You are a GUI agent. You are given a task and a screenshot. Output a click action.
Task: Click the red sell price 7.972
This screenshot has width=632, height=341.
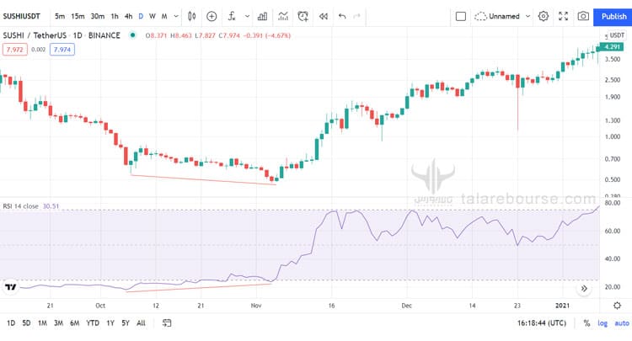tap(15, 50)
